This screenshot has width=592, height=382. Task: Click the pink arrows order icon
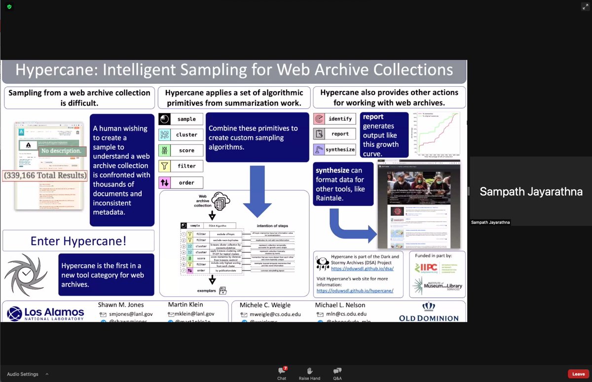coord(165,182)
